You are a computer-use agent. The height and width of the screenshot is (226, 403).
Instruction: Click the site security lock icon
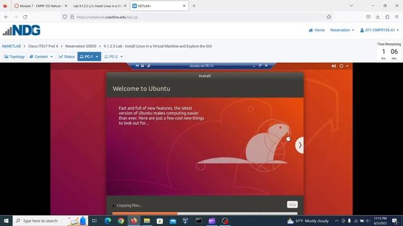(x=72, y=17)
